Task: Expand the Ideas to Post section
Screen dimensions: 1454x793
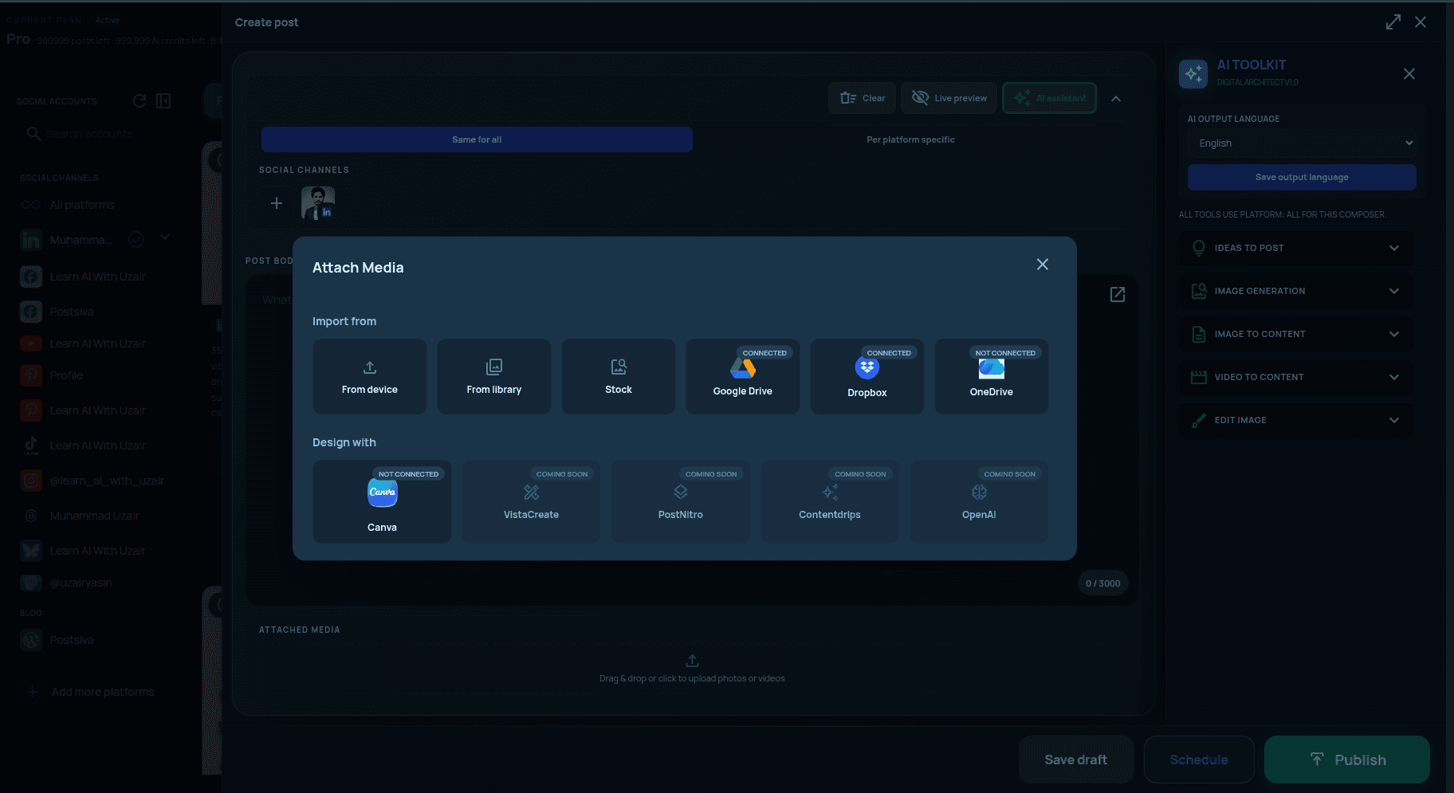Action: click(1297, 248)
